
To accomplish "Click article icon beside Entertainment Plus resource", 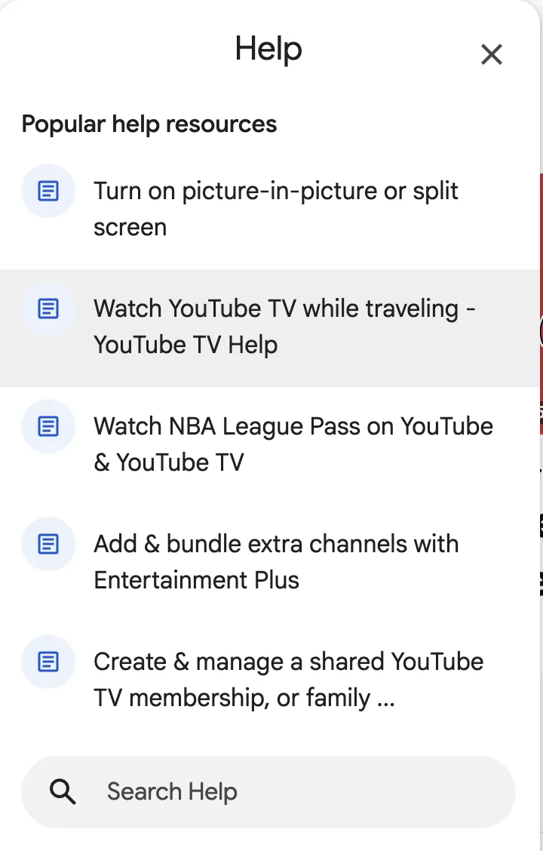I will pos(48,544).
